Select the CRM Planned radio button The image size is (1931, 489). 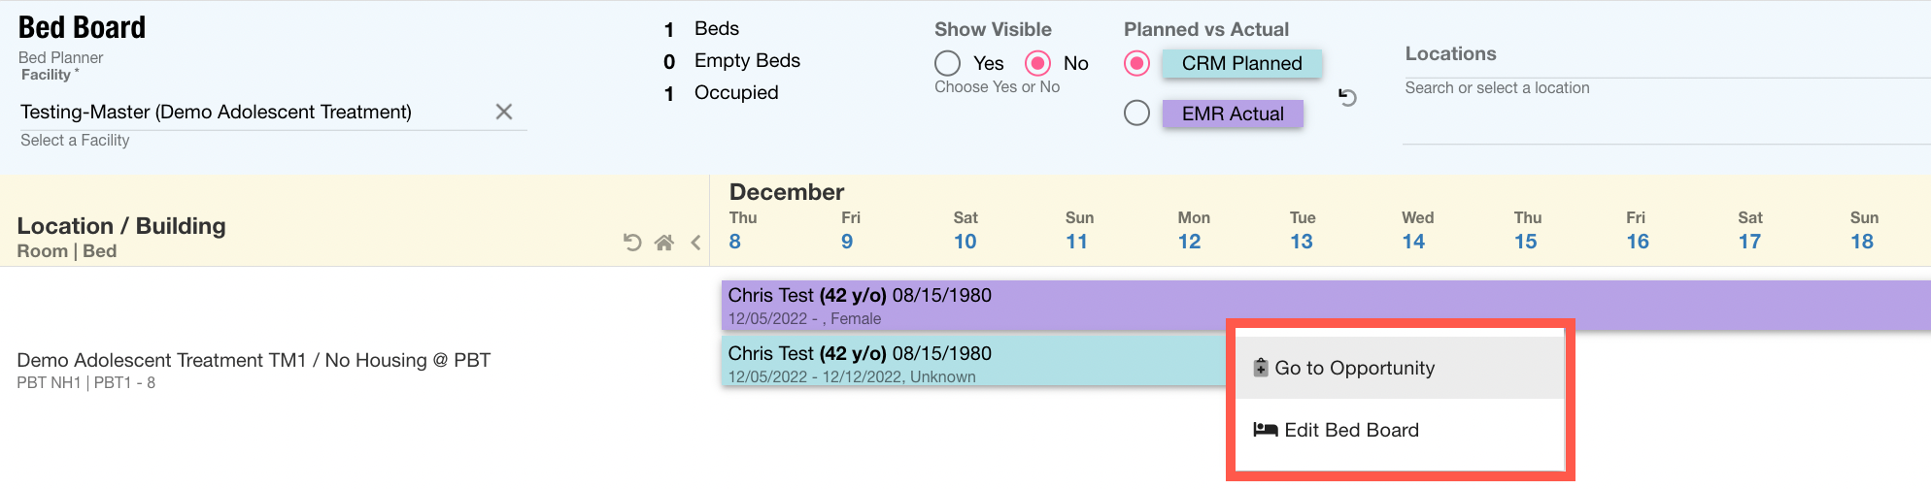click(1136, 63)
